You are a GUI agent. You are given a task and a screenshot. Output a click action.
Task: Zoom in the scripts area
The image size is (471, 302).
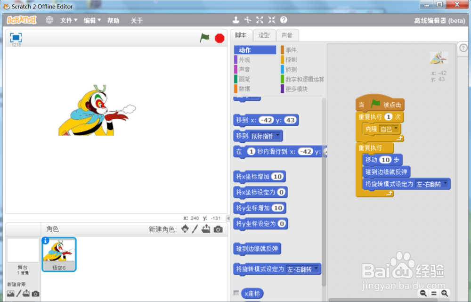click(x=445, y=294)
